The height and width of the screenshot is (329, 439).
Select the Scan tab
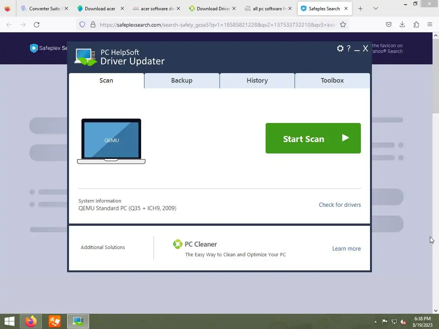point(106,81)
